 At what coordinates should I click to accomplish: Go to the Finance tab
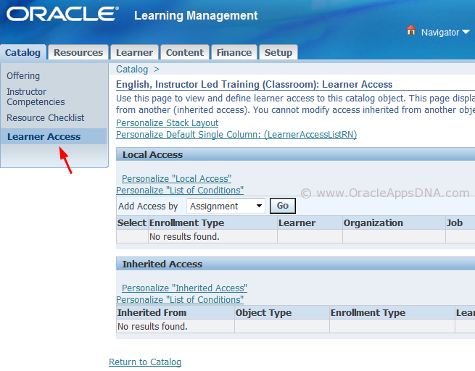(x=234, y=52)
